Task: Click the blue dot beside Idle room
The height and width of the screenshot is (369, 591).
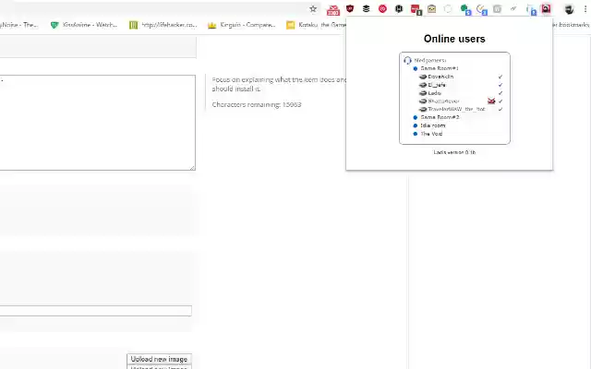Action: 416,125
